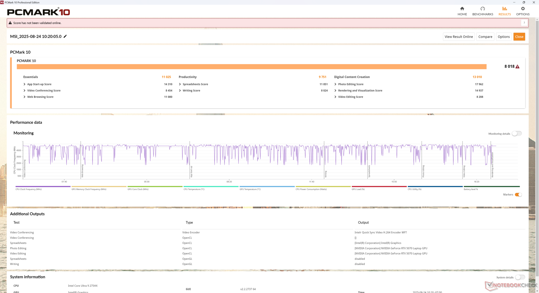Select GPU Memory Clock Frequency legend swatch
Image resolution: width=539 pixels, height=293 pixels.
click(99, 186)
